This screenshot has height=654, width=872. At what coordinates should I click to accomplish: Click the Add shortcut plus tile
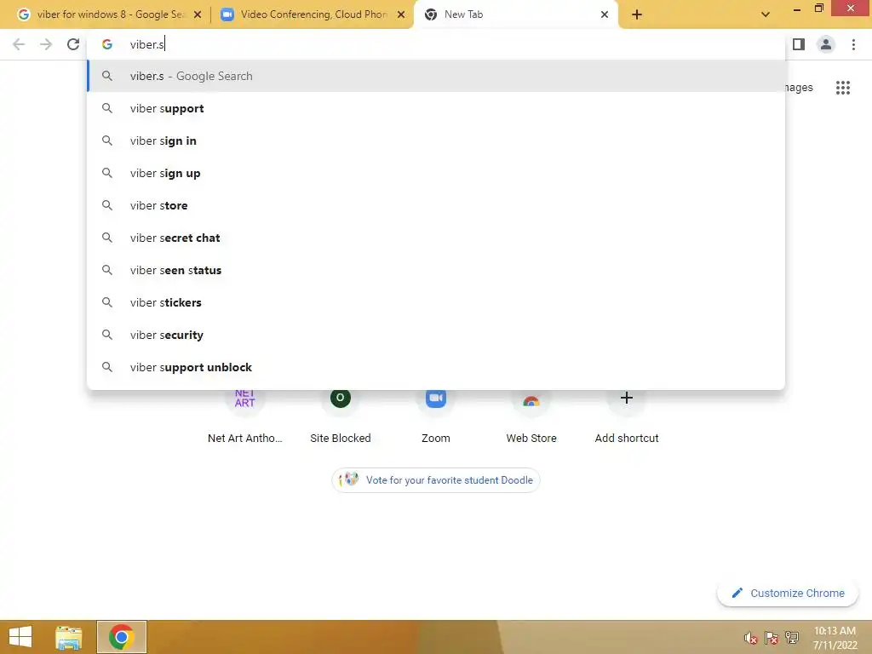627,415
